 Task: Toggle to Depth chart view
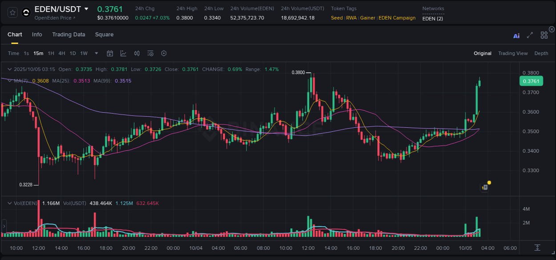tap(541, 53)
